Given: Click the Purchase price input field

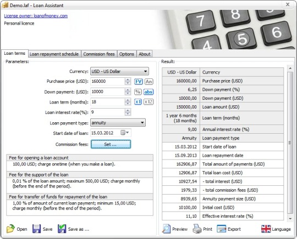Looking at the screenshot, I should click(x=108, y=81).
